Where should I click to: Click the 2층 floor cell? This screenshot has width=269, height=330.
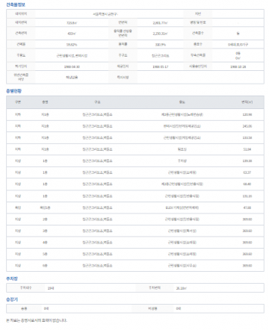[45, 220]
